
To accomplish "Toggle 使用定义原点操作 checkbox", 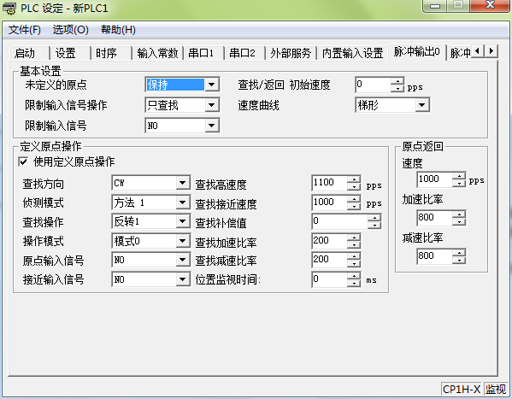I will pos(23,161).
